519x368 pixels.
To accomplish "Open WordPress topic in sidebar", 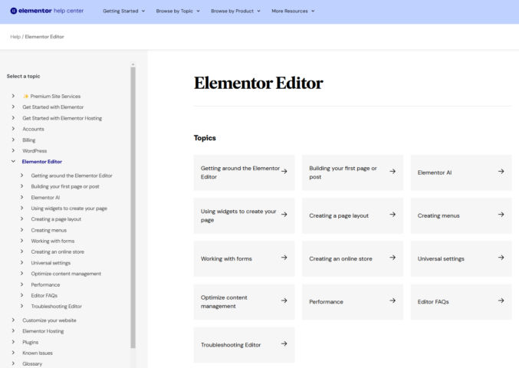I will tap(34, 151).
